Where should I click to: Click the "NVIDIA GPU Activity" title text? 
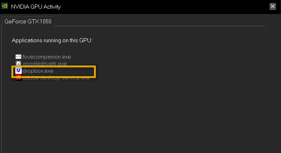point(36,7)
